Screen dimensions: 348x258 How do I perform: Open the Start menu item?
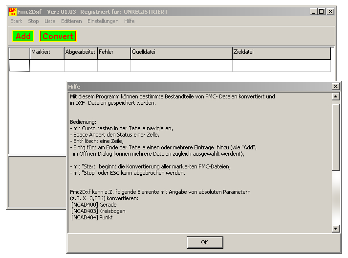pyautogui.click(x=16, y=21)
